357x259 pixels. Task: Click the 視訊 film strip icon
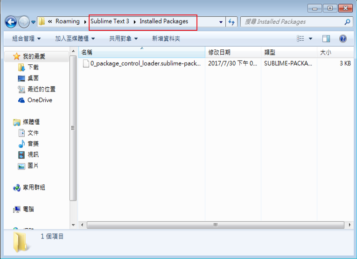(x=21, y=155)
